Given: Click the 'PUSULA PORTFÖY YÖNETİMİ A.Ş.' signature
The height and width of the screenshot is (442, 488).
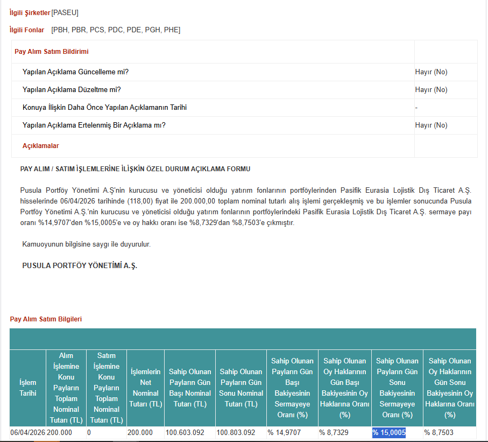Looking at the screenshot, I should click(x=80, y=266).
